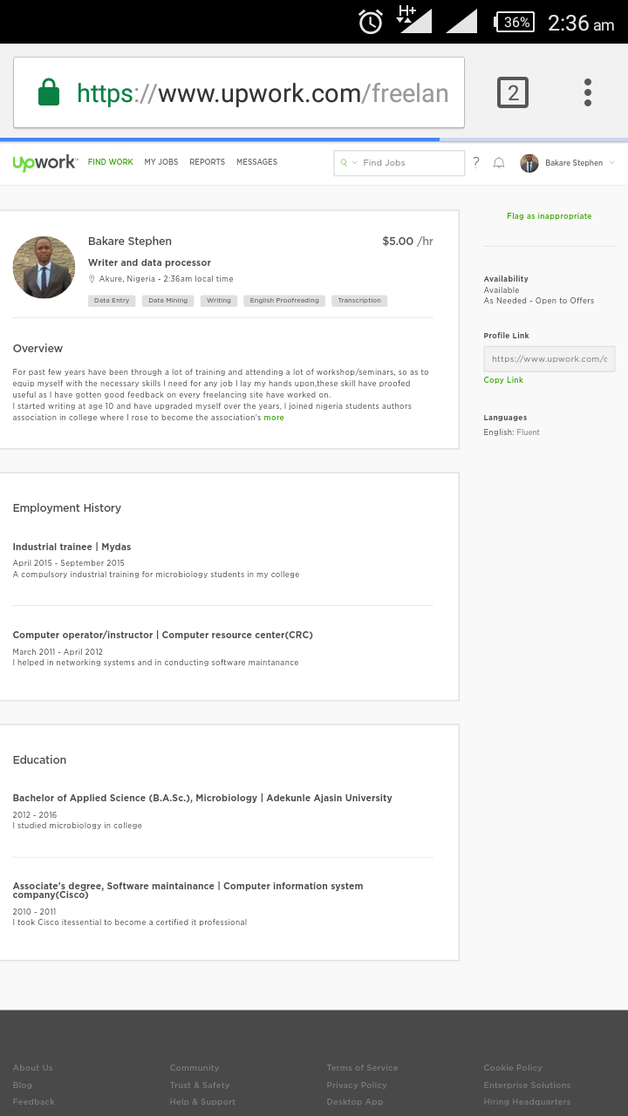
Task: Open the help question mark icon
Action: (x=476, y=162)
